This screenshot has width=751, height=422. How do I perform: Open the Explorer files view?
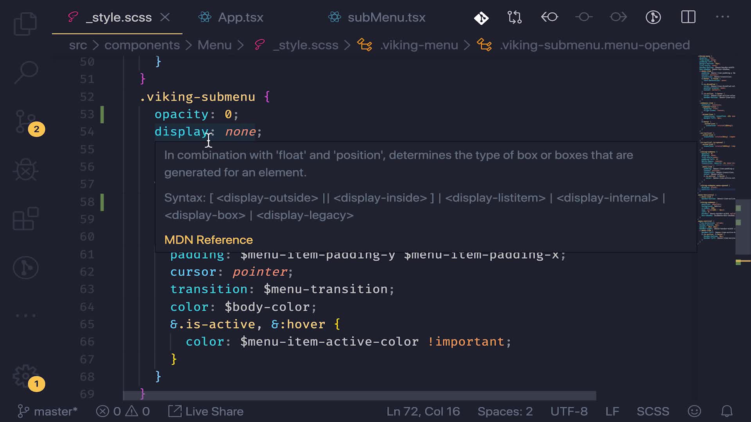(25, 24)
